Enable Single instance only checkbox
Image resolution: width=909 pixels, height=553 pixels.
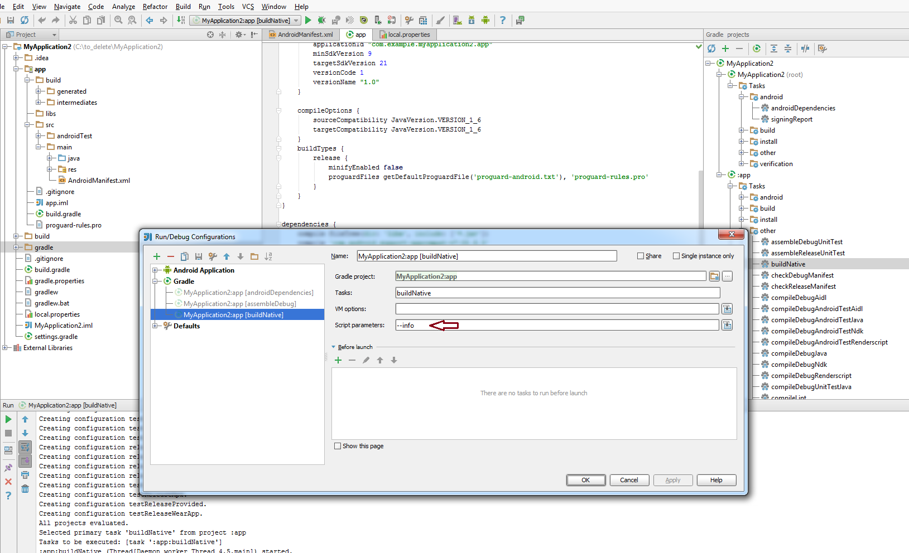[676, 256]
